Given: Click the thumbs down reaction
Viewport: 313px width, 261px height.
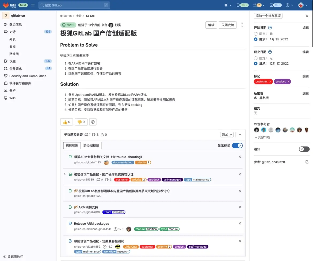Looking at the screenshot, I should point(81,122).
